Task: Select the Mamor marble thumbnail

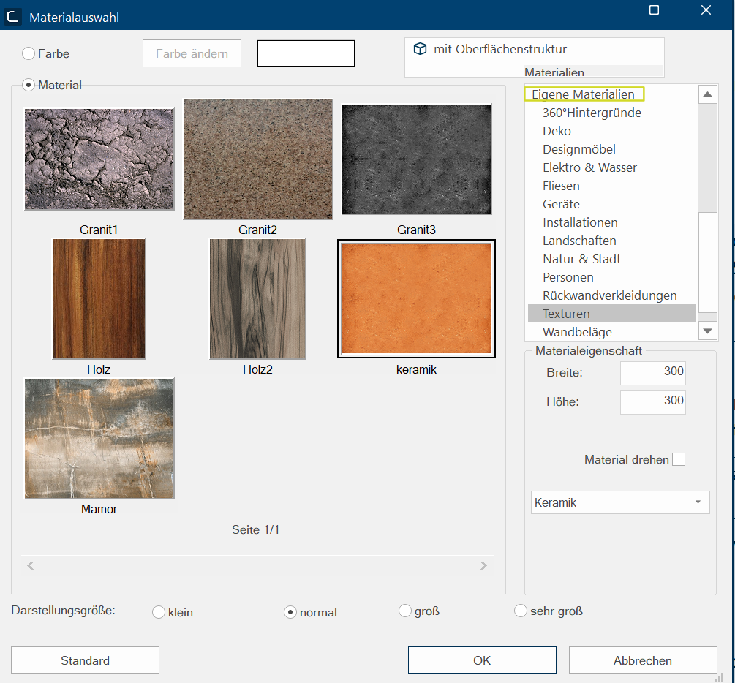Action: 99,439
